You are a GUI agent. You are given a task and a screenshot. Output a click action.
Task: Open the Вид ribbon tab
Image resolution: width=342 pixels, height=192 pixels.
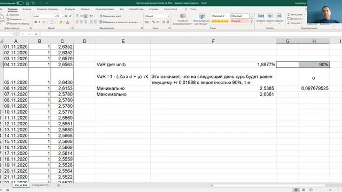pyautogui.click(x=122, y=9)
